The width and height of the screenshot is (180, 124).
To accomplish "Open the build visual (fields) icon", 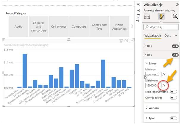I will [x=147, y=17].
